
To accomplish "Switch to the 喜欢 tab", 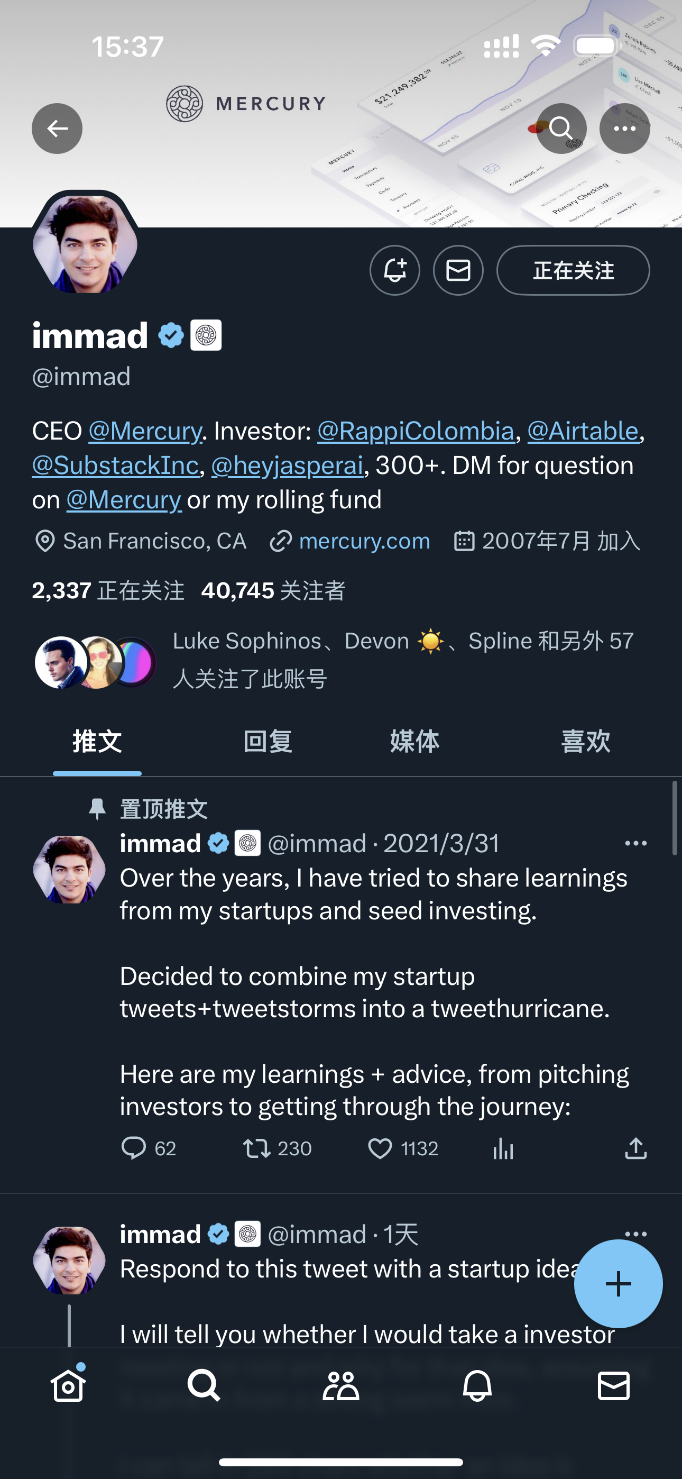I will 586,741.
